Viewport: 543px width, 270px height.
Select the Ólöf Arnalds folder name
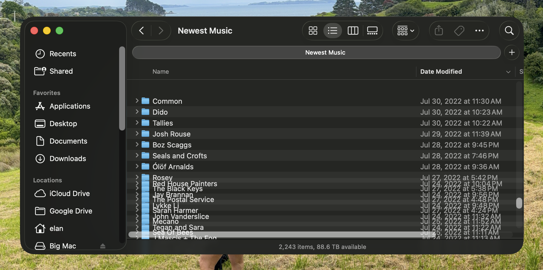click(x=173, y=167)
